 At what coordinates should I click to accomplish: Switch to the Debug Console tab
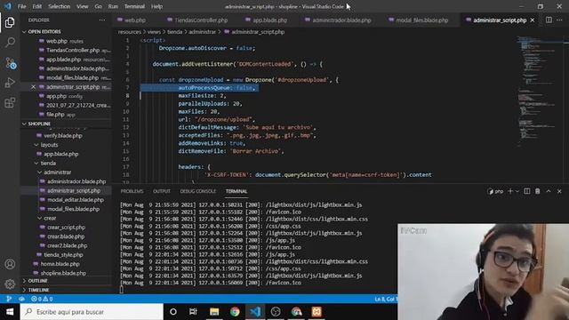(x=197, y=191)
